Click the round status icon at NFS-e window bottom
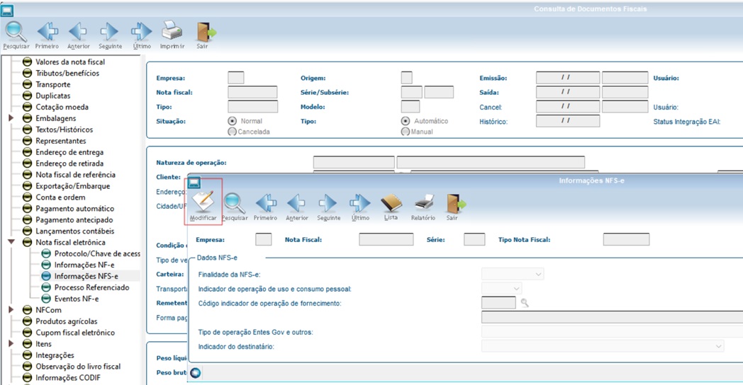Image resolution: width=743 pixels, height=385 pixels. click(x=195, y=373)
